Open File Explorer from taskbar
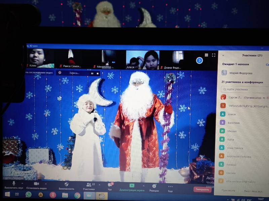Image resolution: width=269 pixels, height=201 pixels. point(65,195)
